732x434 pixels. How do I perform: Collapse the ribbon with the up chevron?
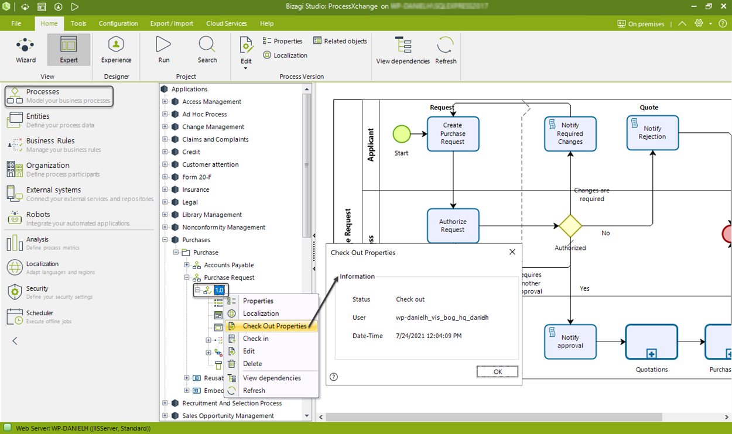tap(682, 23)
